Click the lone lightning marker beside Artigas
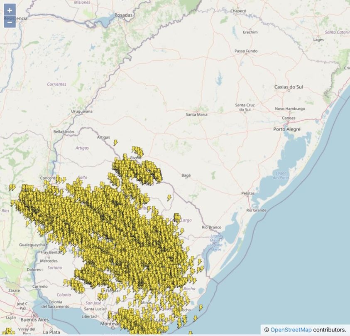Image resolution: width=350 pixels, height=336 pixels. pyautogui.click(x=115, y=143)
